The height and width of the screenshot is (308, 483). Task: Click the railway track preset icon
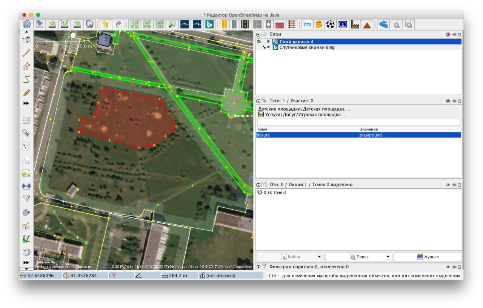(291, 24)
